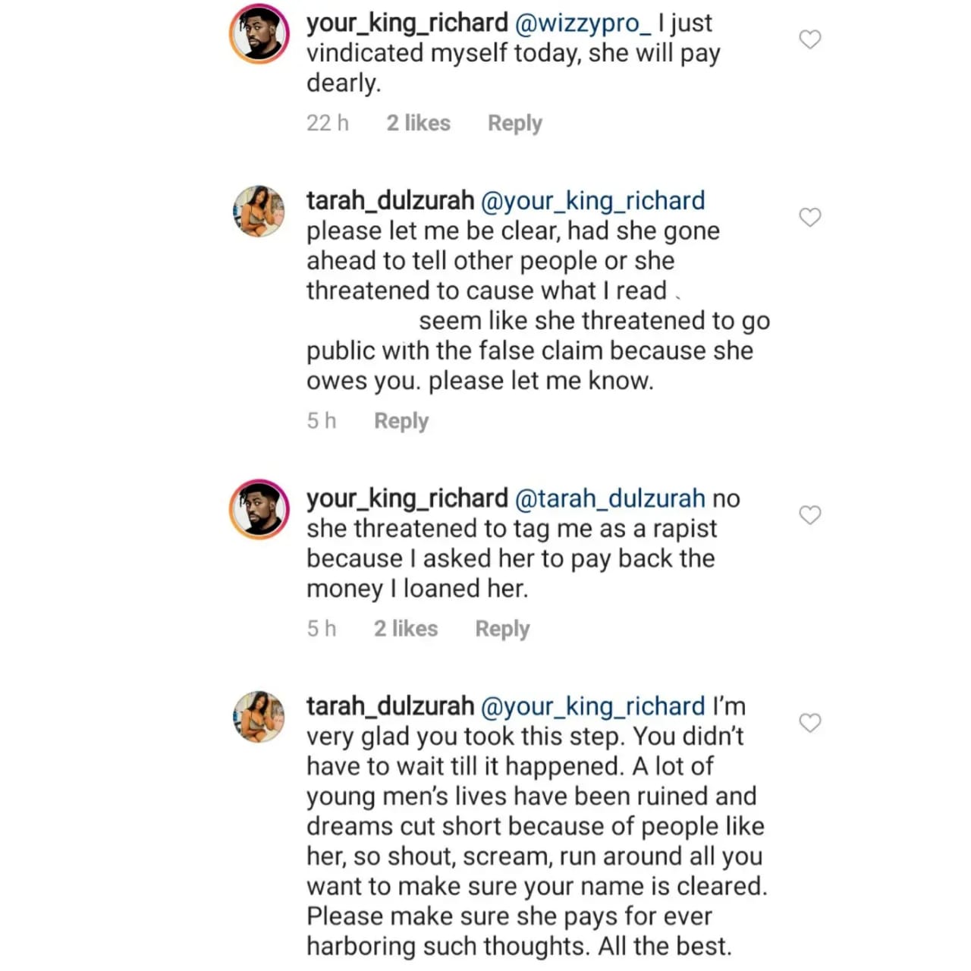The image size is (971, 971).
Task: Click username tarah_dulzurah on "let me be clear" comment
Action: pyautogui.click(x=390, y=201)
